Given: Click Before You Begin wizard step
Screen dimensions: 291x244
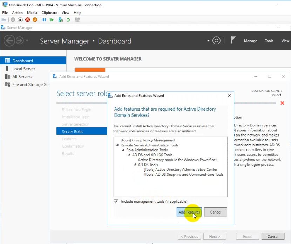Looking at the screenshot, I should click(x=77, y=110).
